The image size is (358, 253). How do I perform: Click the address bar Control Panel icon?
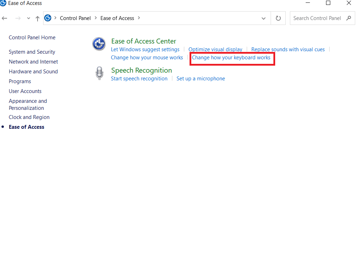(x=48, y=18)
